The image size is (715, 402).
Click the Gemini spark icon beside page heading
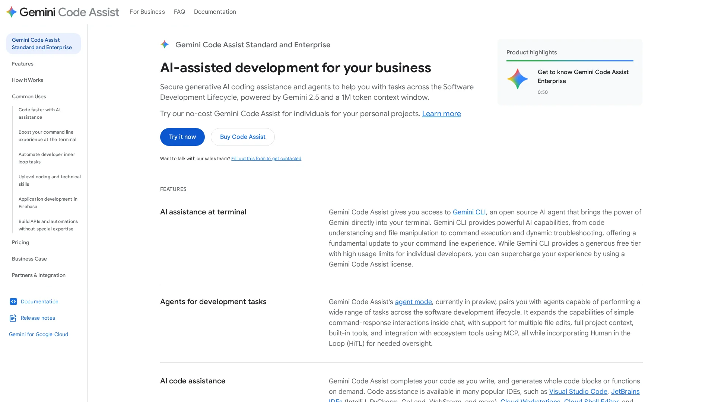[x=165, y=45]
